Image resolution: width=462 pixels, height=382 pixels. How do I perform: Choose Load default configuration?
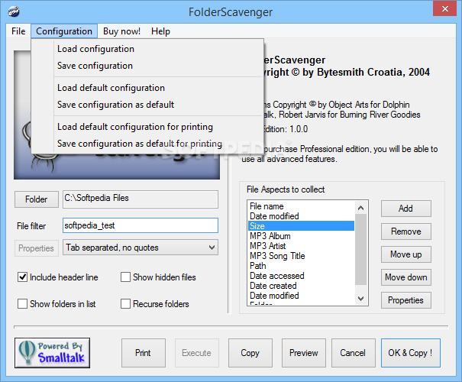tap(147, 88)
